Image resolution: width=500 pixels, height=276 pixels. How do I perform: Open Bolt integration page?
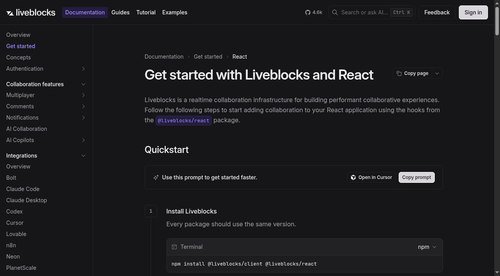tap(11, 178)
